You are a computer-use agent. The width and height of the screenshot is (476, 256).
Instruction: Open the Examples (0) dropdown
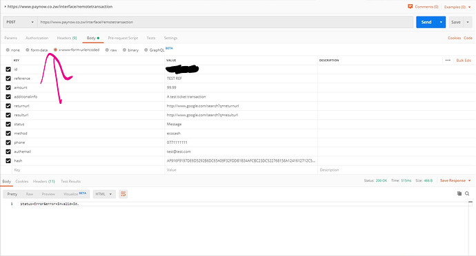pyautogui.click(x=457, y=7)
